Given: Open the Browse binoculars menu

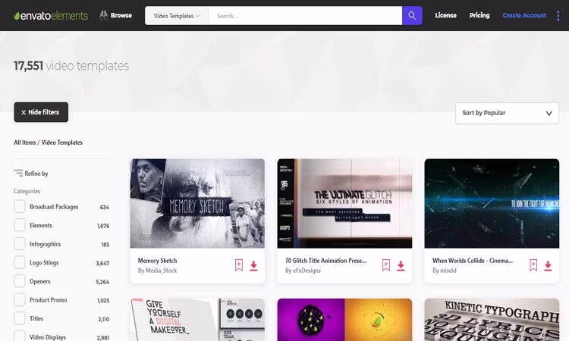Looking at the screenshot, I should click(115, 15).
